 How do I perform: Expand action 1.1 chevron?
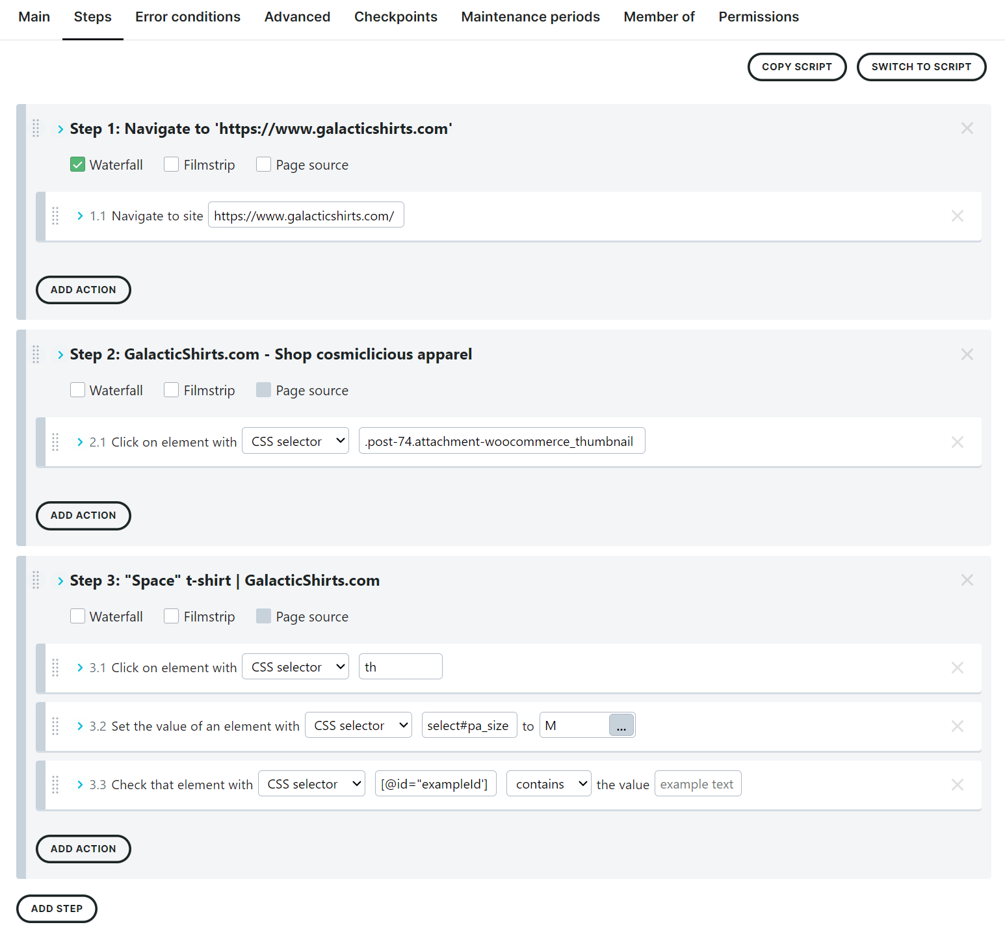coord(80,216)
